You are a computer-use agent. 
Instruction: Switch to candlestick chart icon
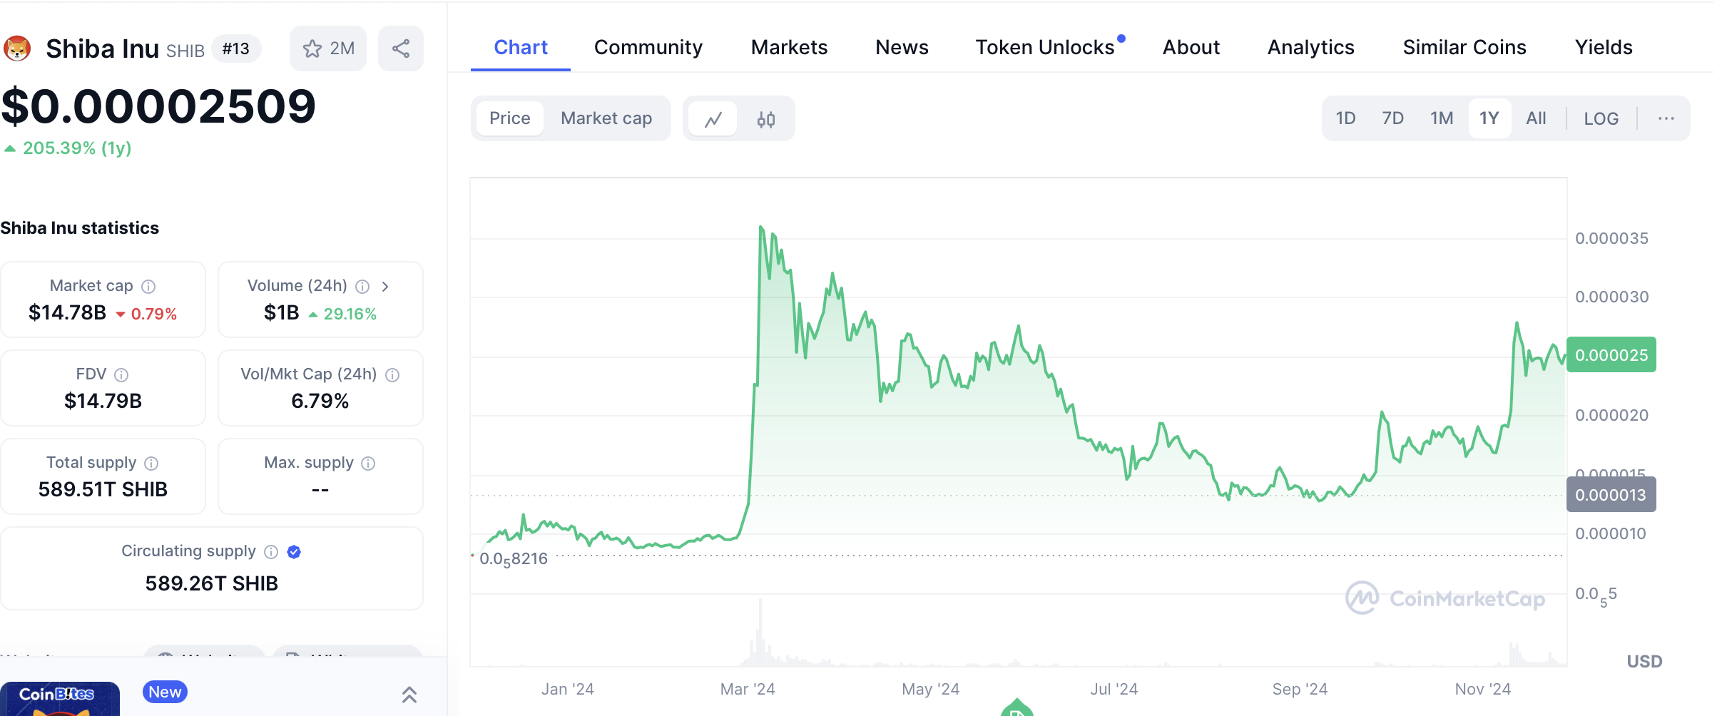pos(766,119)
